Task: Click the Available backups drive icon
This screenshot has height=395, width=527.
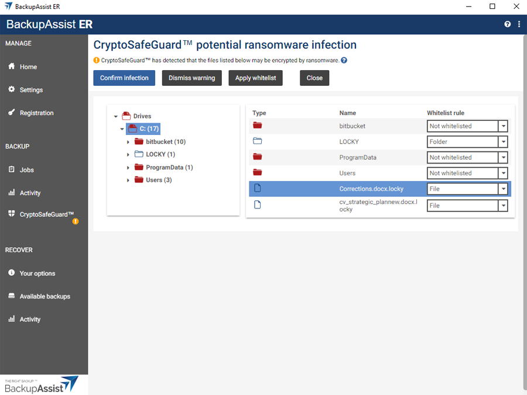Action: (12, 296)
